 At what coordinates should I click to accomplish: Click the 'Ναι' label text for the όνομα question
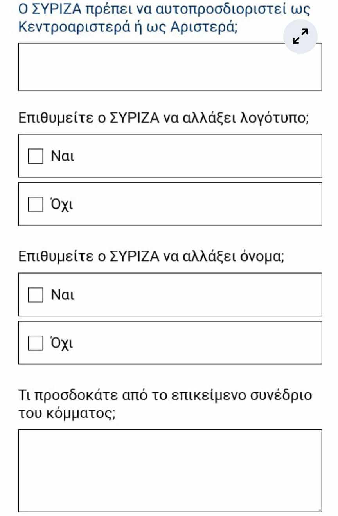[63, 295]
